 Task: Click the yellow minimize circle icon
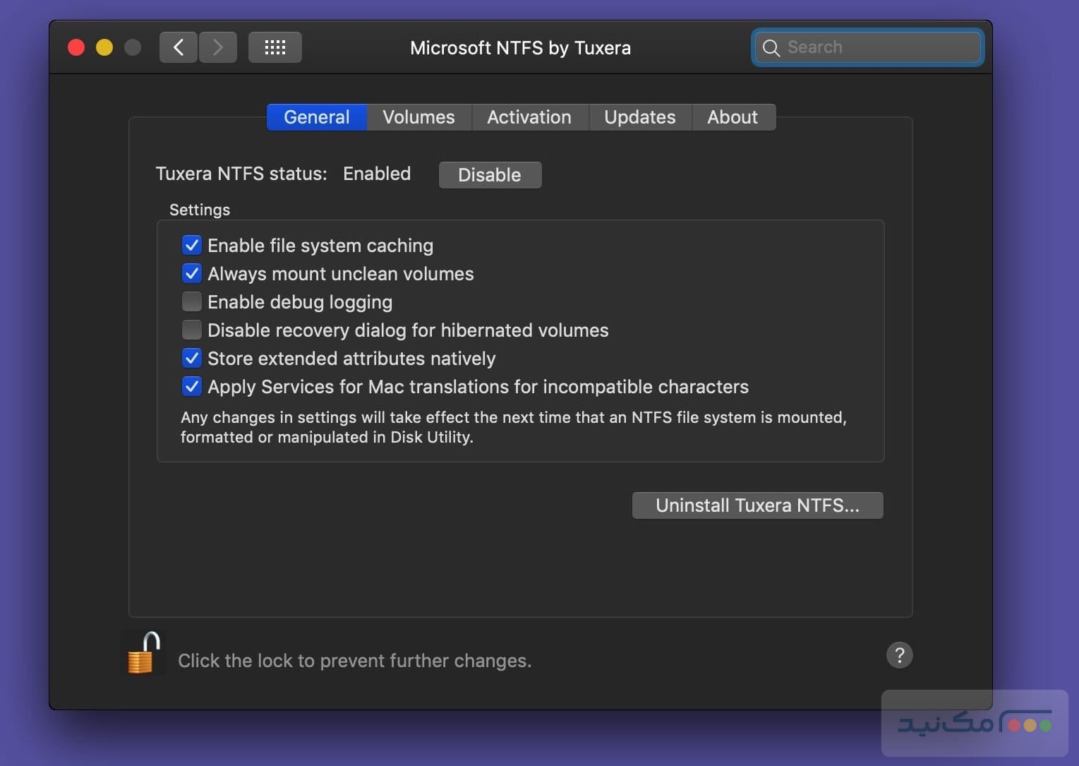tap(104, 47)
